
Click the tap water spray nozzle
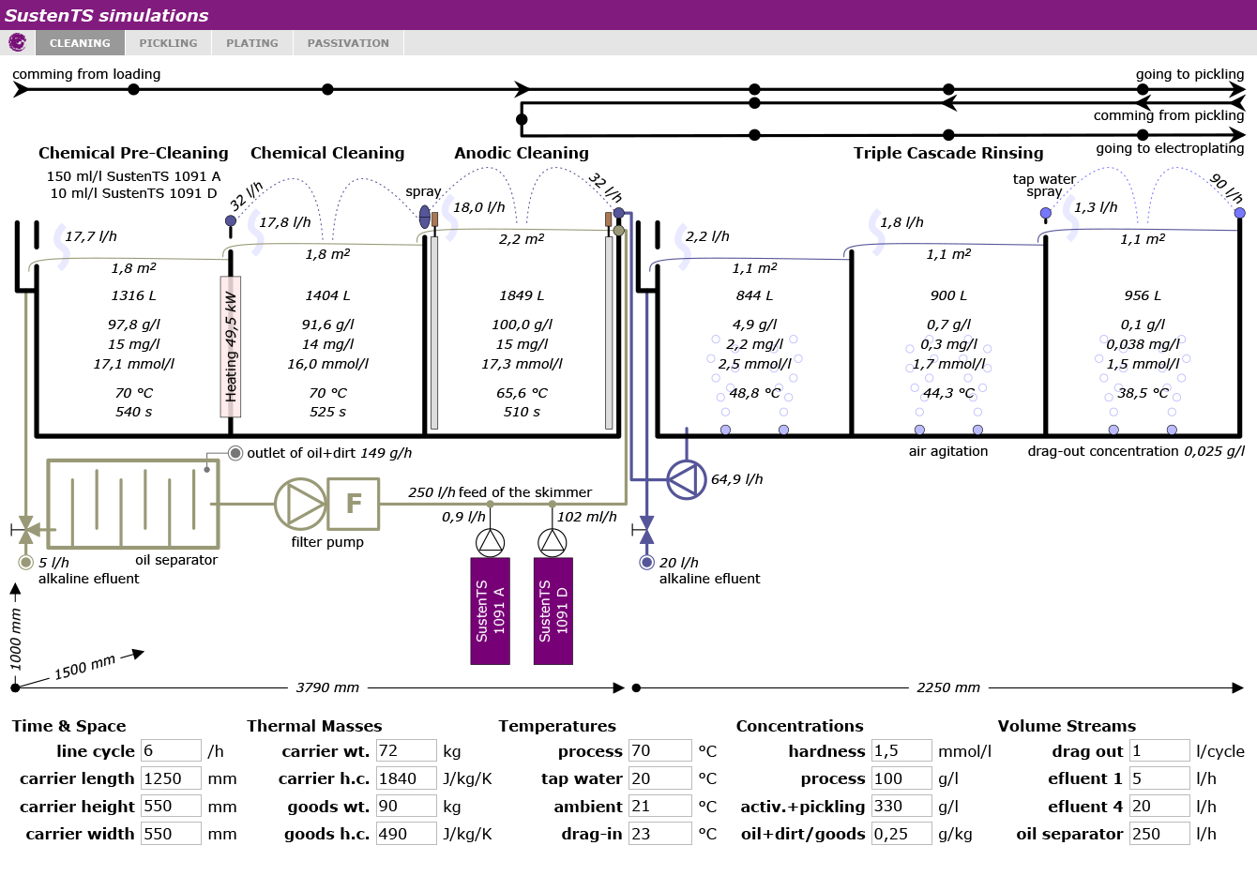pyautogui.click(x=1046, y=213)
